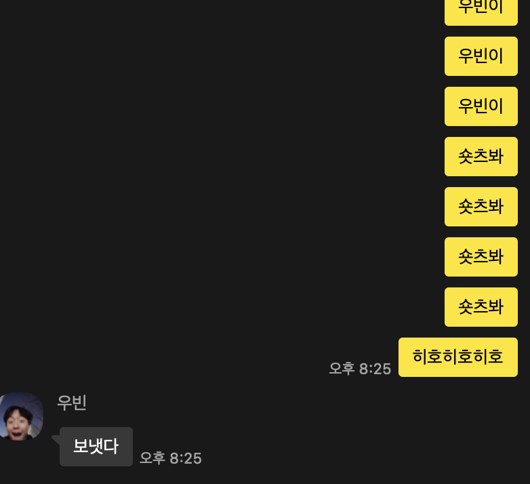
Task: Click 숏츠봐 bubble directly below last 우빈이
Action: [481, 157]
